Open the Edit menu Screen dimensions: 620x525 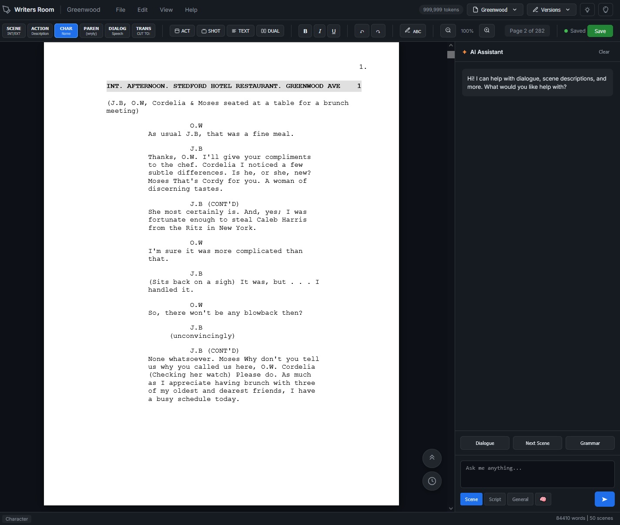(x=142, y=10)
